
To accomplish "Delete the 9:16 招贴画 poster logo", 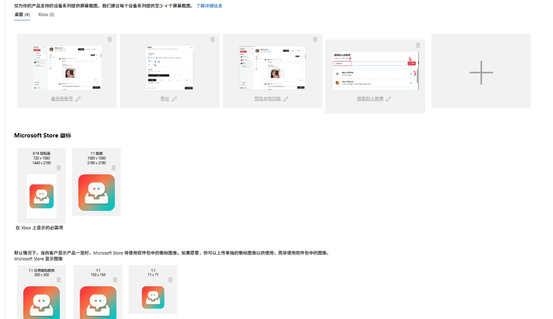I will tap(59, 168).
